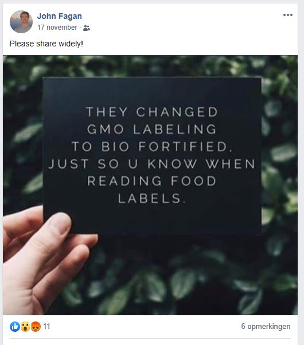Click the "READING FOOD" line on card
The width and height of the screenshot is (304, 345).
tap(152, 181)
